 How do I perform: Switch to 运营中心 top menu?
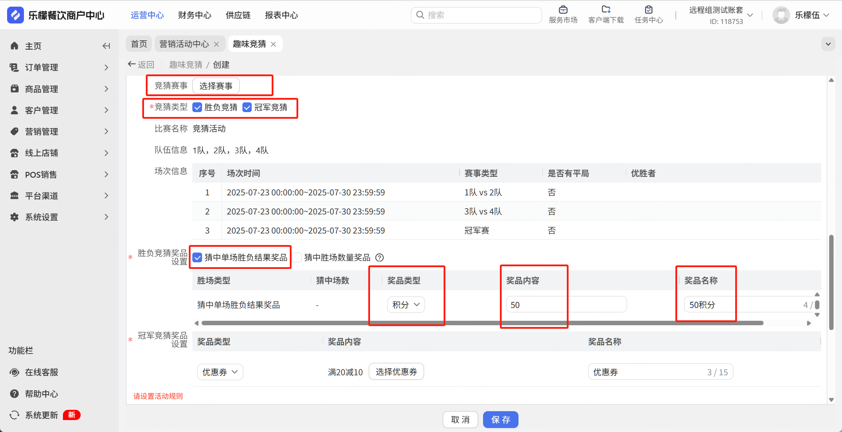[x=147, y=15]
